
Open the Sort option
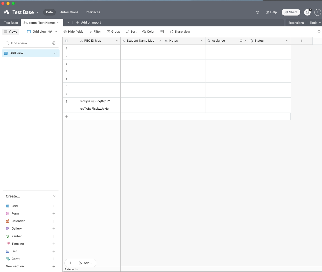pos(131,32)
